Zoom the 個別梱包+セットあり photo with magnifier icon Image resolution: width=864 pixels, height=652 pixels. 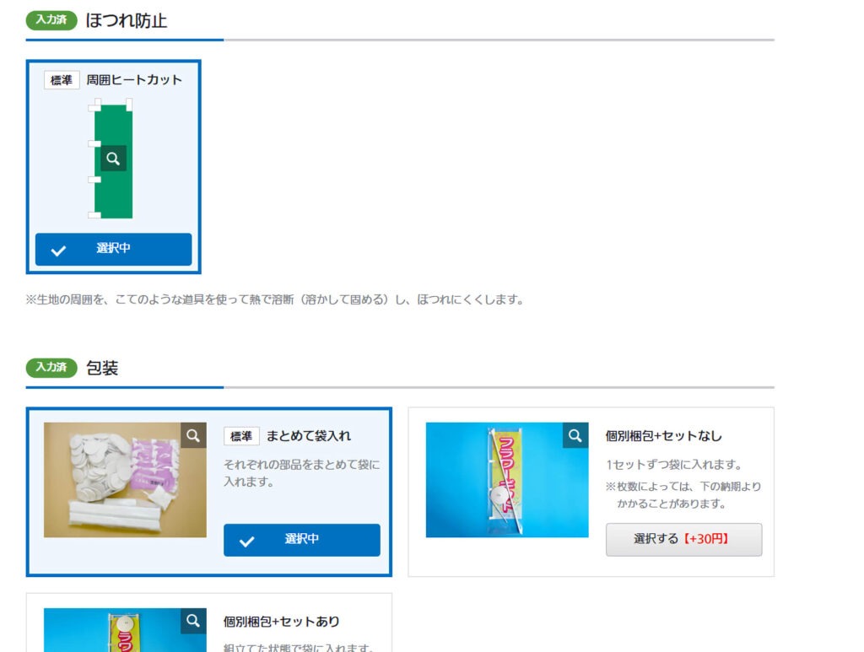point(193,621)
